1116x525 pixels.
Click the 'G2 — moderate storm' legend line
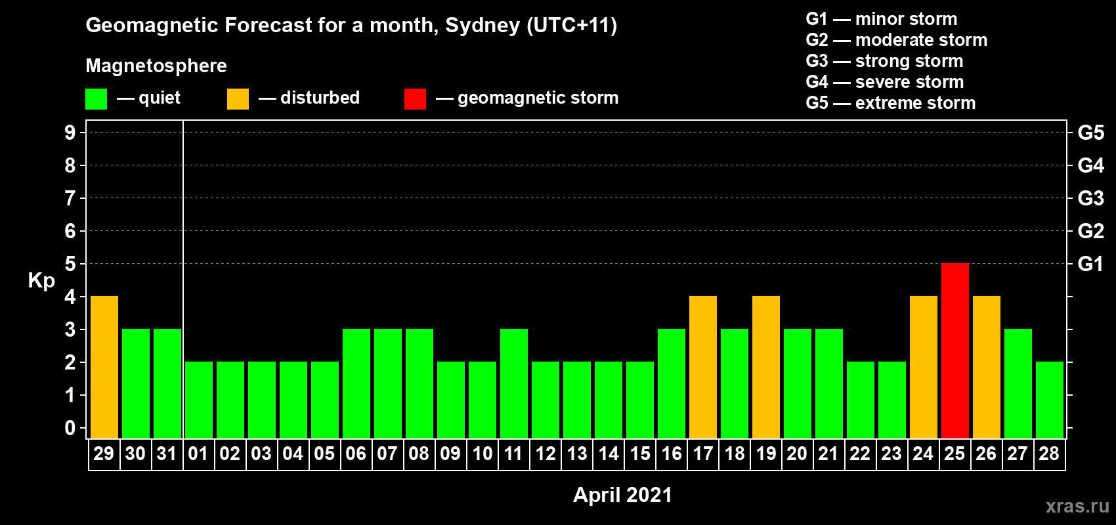pyautogui.click(x=897, y=40)
